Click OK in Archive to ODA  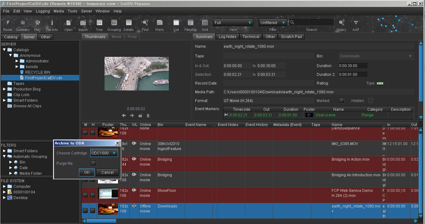pos(87,172)
